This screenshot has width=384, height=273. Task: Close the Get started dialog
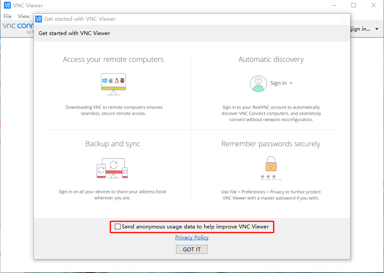click(x=344, y=19)
